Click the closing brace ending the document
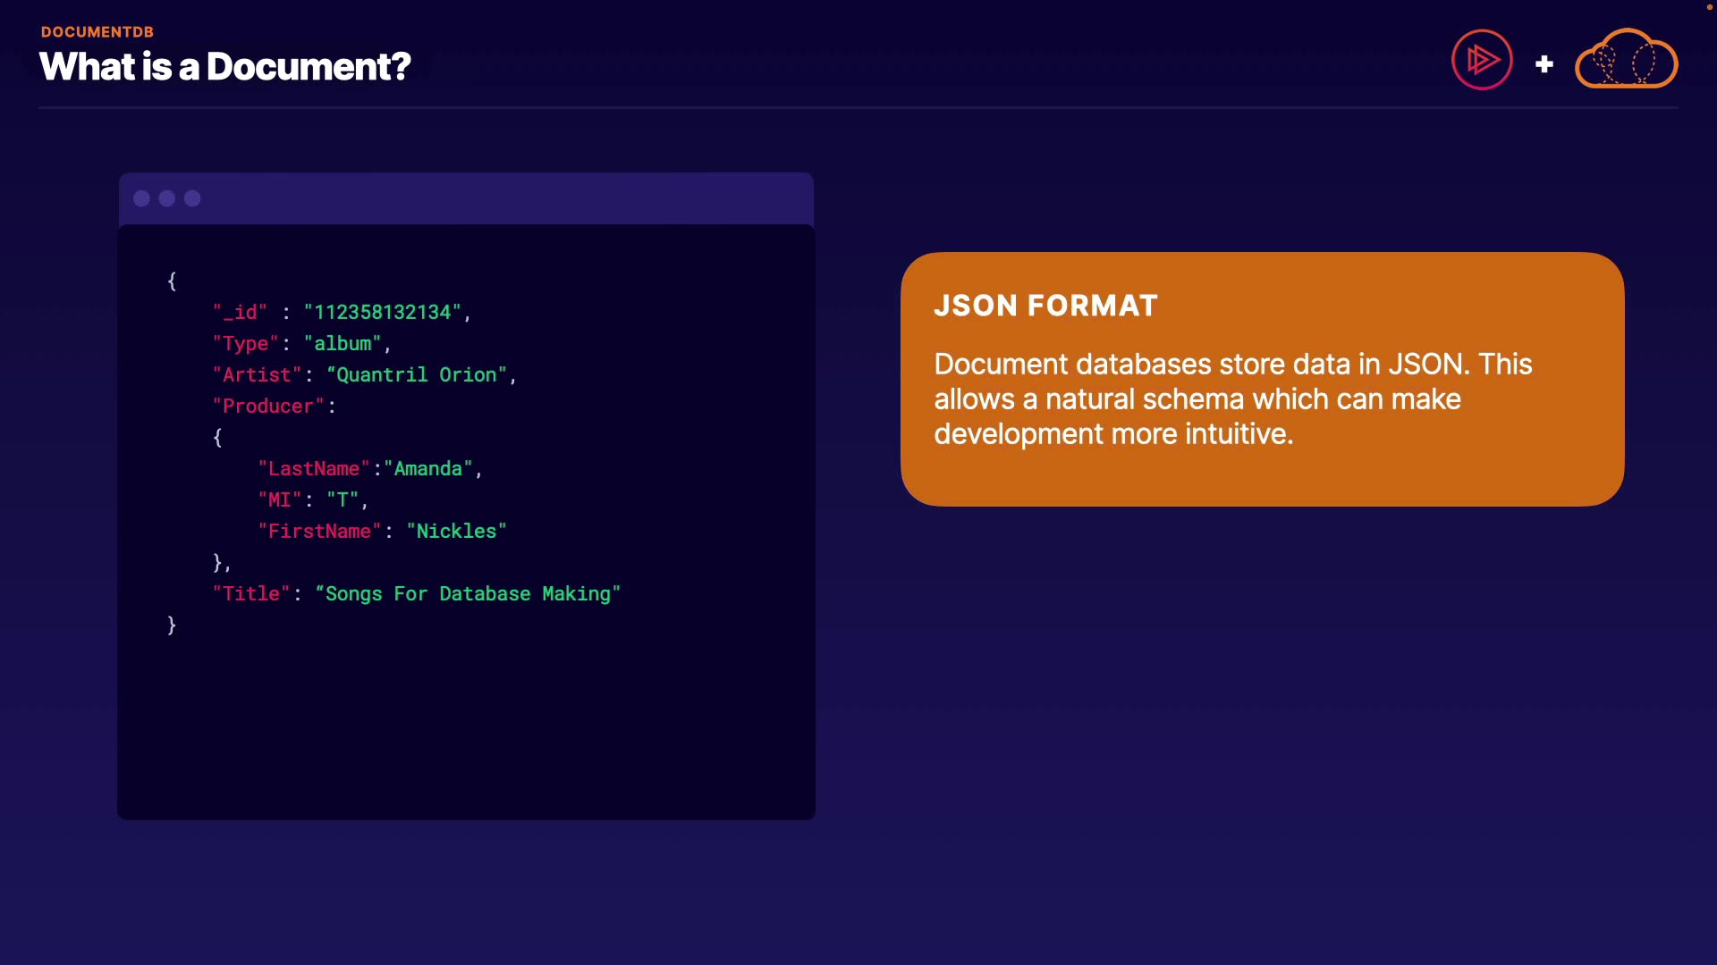The width and height of the screenshot is (1717, 965). point(172,625)
